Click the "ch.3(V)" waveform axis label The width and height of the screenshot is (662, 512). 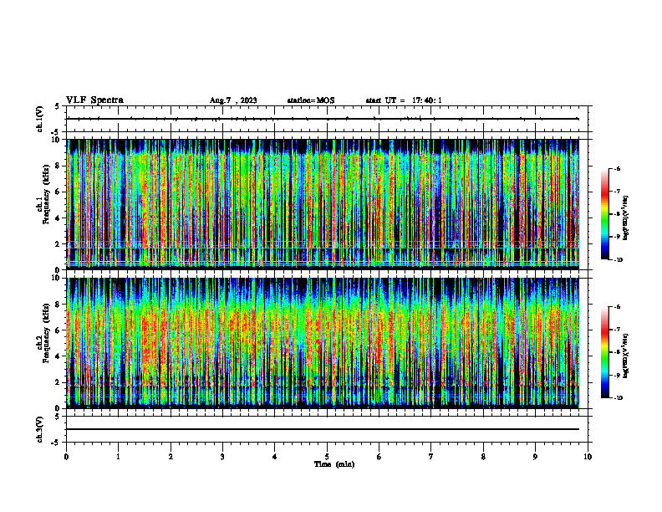pyautogui.click(x=39, y=430)
